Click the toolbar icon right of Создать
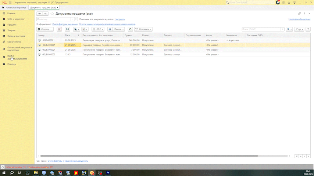Image resolution: width=314 pixels, height=176 pixels. tap(59, 29)
